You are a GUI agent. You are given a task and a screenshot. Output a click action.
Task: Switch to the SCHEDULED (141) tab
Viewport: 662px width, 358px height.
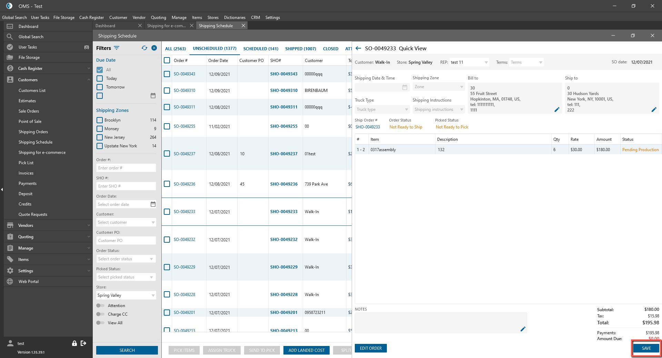click(x=261, y=49)
